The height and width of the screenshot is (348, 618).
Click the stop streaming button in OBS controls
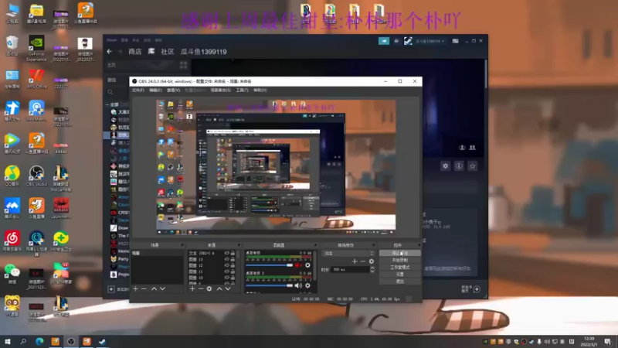[x=399, y=254]
